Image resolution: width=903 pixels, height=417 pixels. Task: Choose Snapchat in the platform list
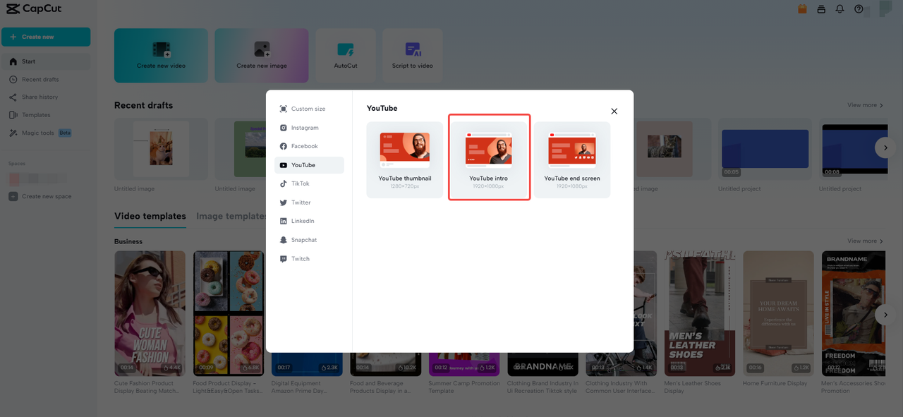click(x=309, y=240)
